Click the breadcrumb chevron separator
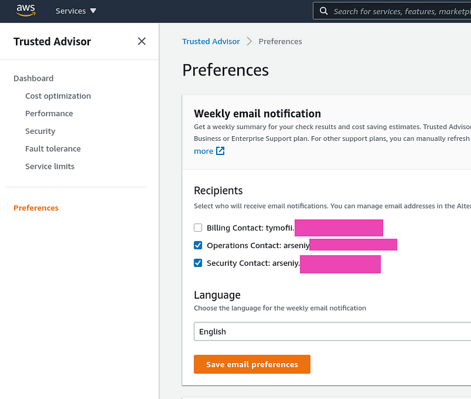The width and height of the screenshot is (471, 399). pos(249,41)
